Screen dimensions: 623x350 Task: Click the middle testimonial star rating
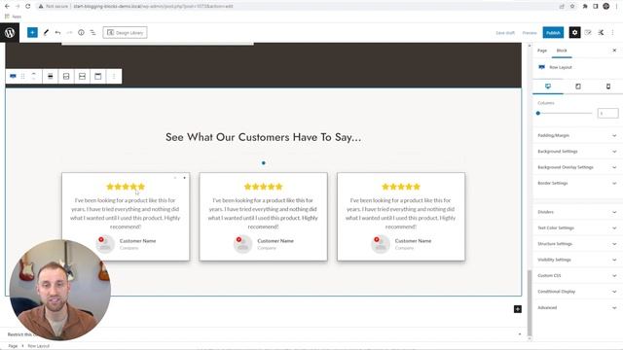[x=263, y=187]
